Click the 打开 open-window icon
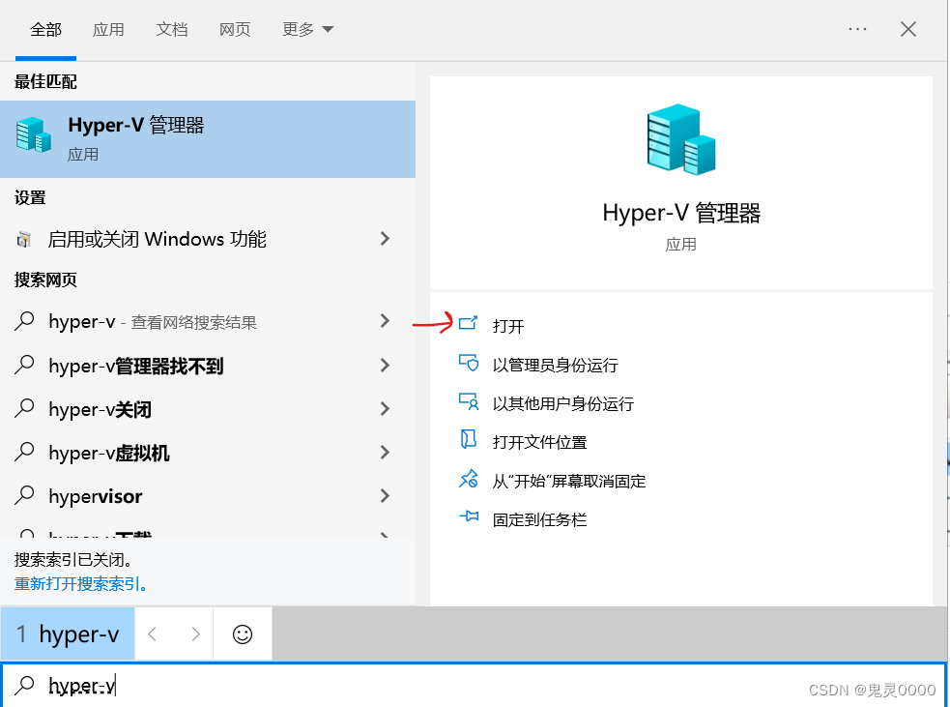The width and height of the screenshot is (950, 707). (469, 323)
